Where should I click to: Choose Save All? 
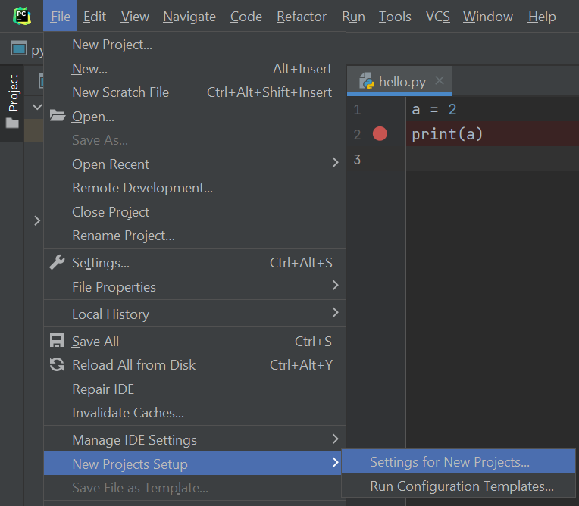195,342
